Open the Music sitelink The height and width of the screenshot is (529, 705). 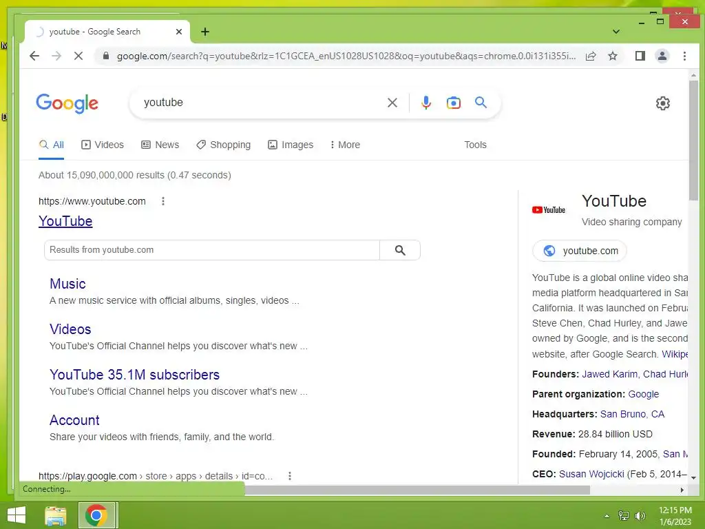(67, 284)
